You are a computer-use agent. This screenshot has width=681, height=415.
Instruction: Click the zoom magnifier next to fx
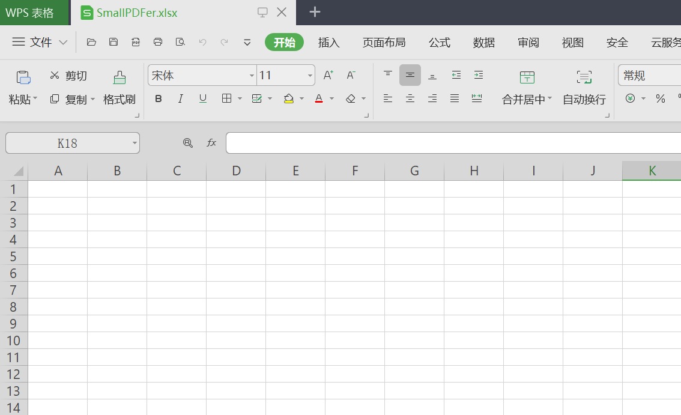pyautogui.click(x=187, y=142)
